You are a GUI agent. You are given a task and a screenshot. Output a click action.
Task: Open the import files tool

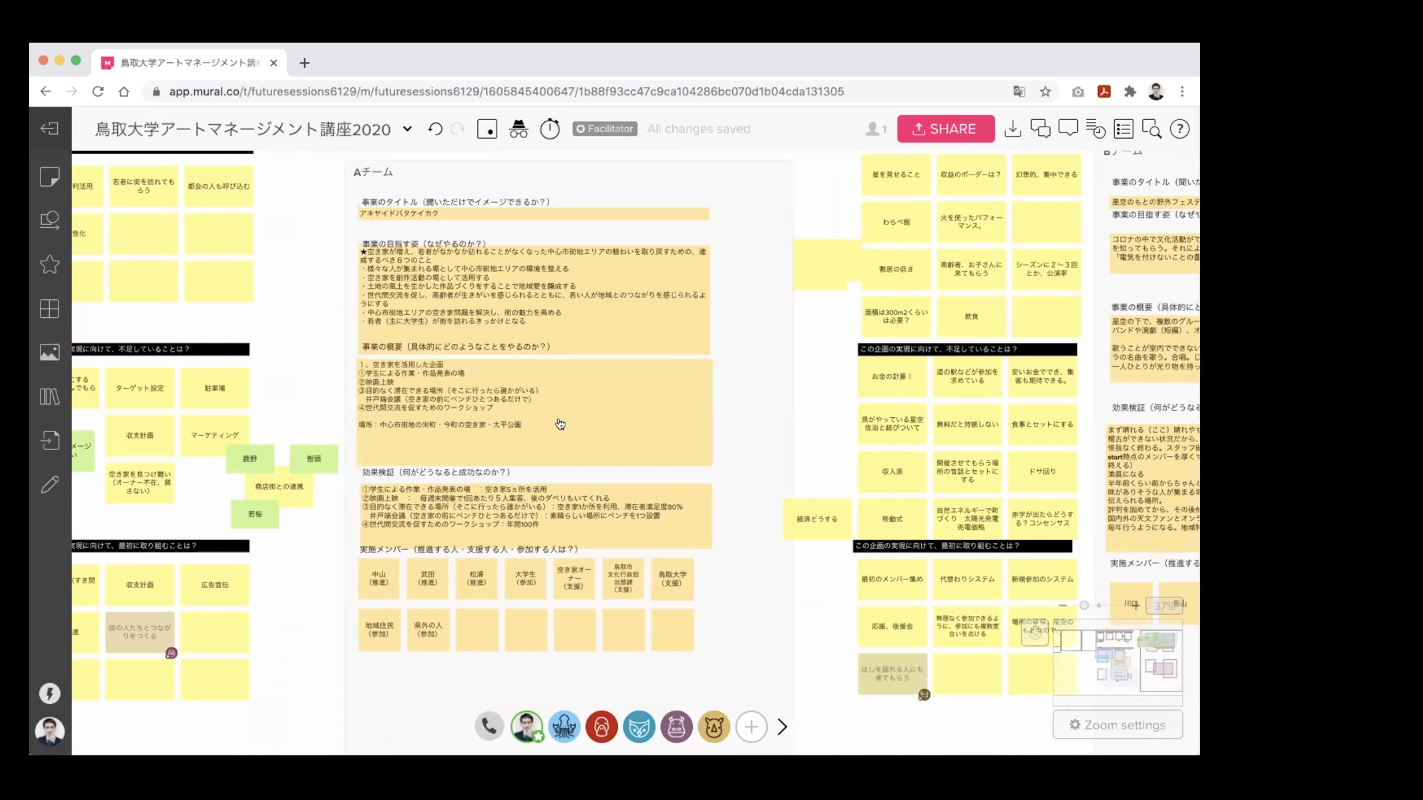pyautogui.click(x=50, y=440)
